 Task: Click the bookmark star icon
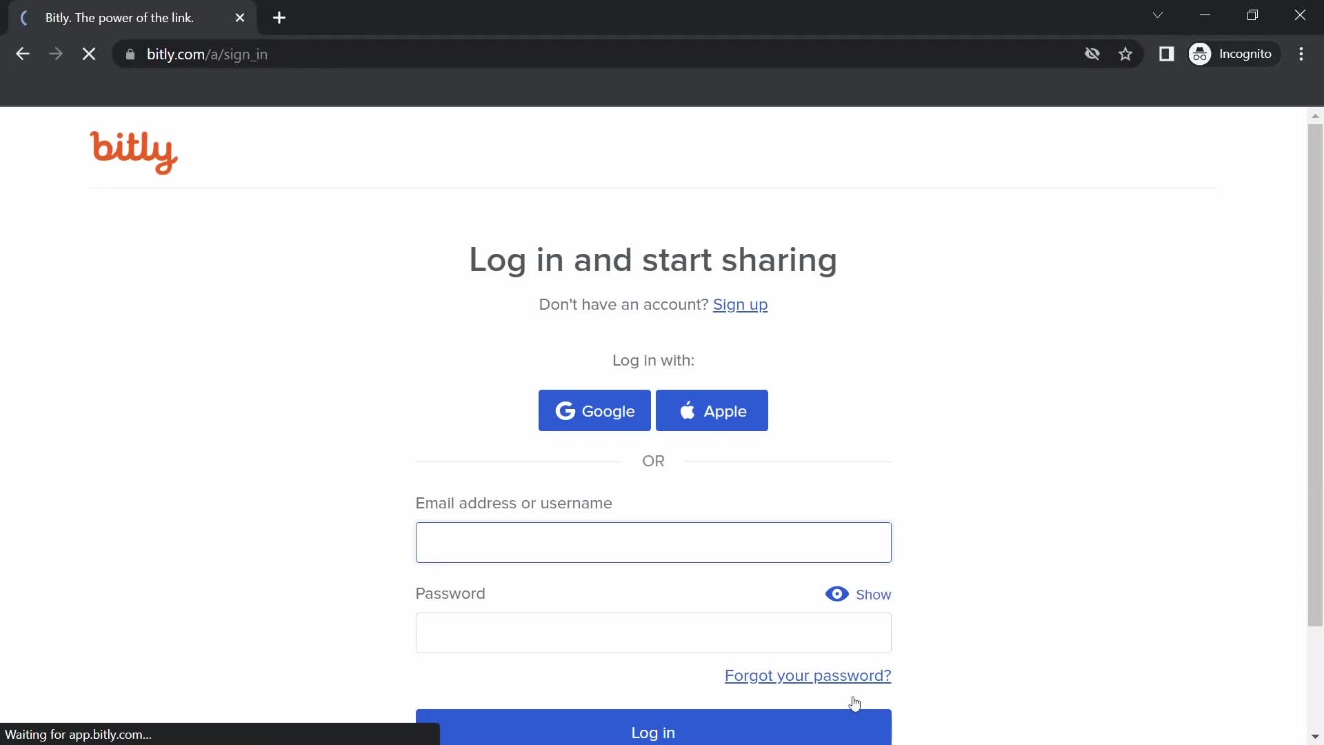(x=1126, y=54)
